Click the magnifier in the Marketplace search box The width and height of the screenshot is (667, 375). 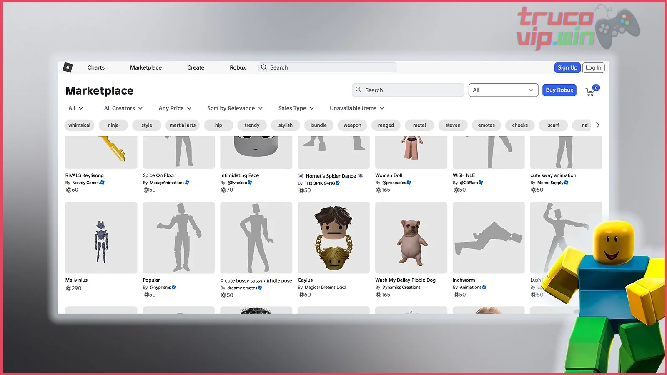pos(358,90)
